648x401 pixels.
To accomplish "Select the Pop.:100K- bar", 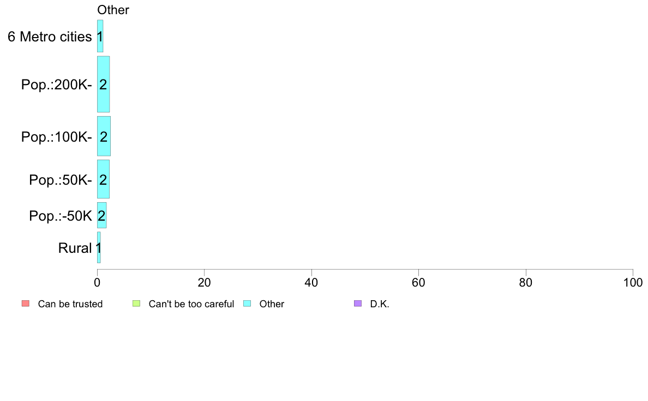I will pos(104,136).
